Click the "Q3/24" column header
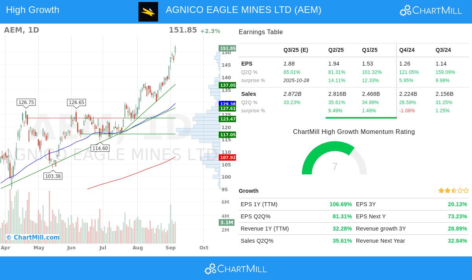This screenshot has height=280, width=472. pyautogui.click(x=443, y=50)
